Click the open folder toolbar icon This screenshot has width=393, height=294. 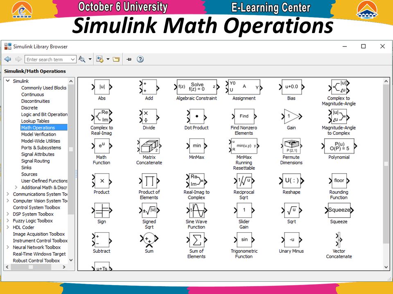coord(116,59)
